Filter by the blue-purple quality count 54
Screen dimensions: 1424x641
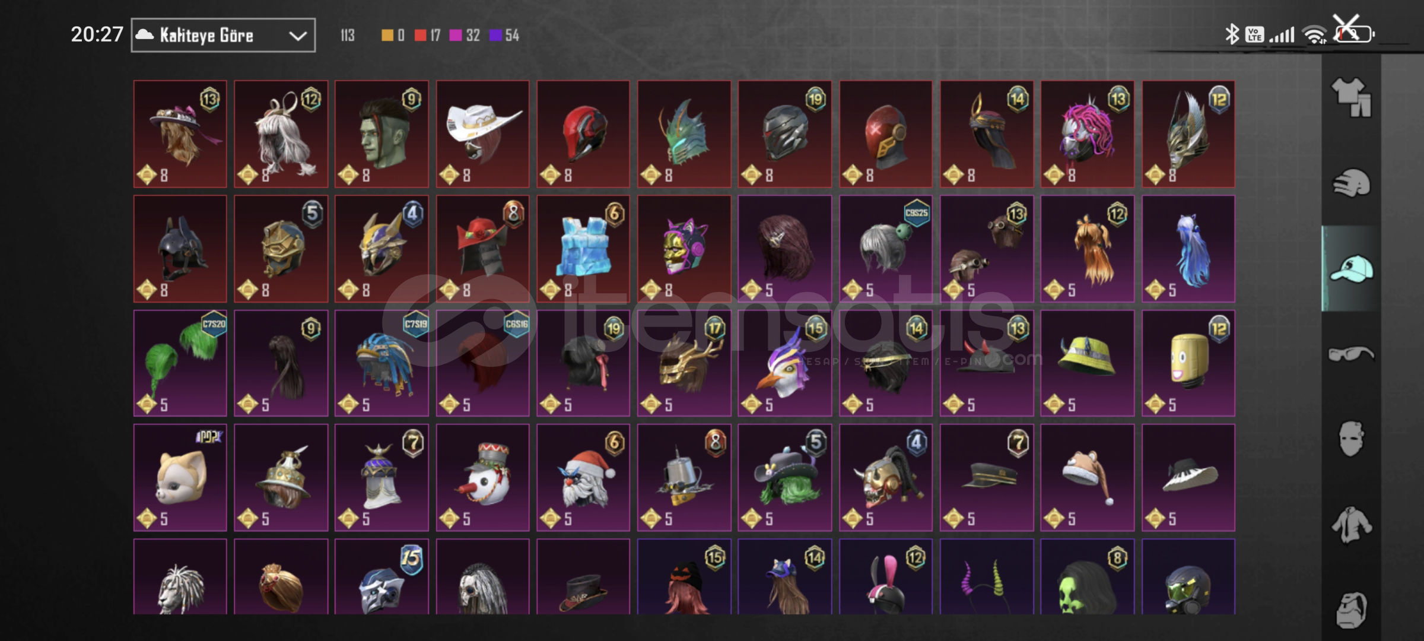[504, 36]
